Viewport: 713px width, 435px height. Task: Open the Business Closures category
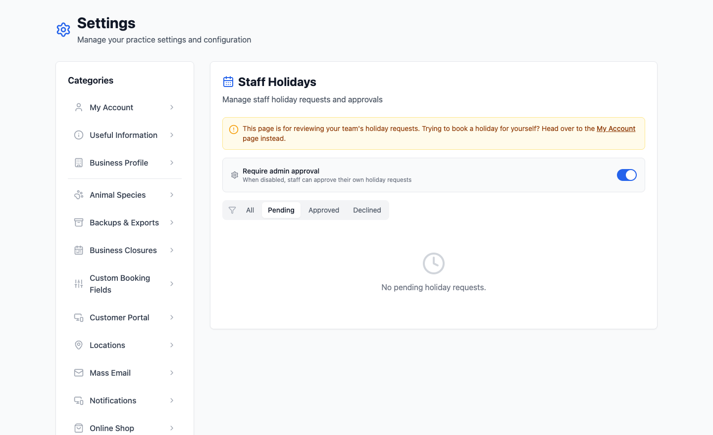125,250
